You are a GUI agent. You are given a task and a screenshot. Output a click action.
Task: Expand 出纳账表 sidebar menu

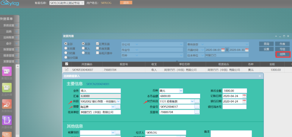click(10, 37)
